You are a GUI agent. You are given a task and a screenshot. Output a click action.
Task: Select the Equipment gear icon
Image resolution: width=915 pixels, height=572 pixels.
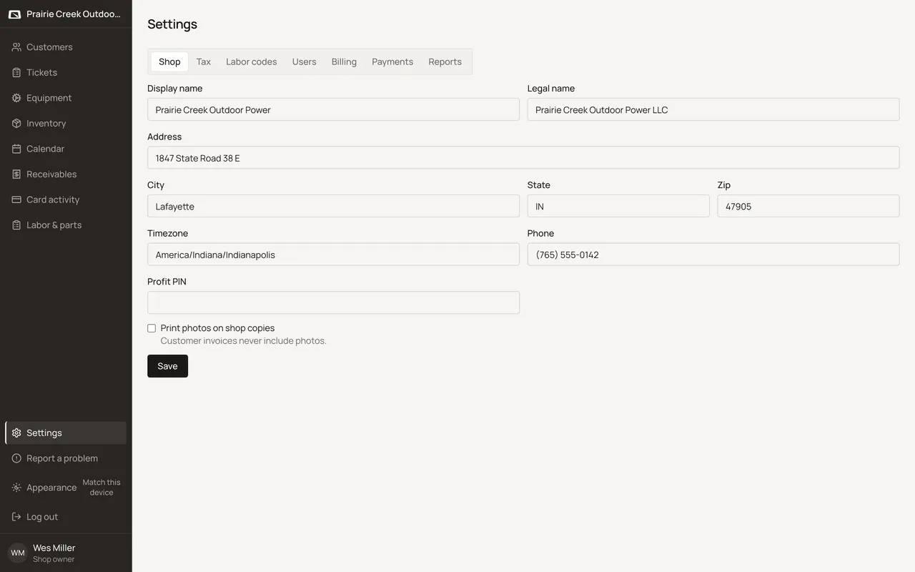point(16,98)
